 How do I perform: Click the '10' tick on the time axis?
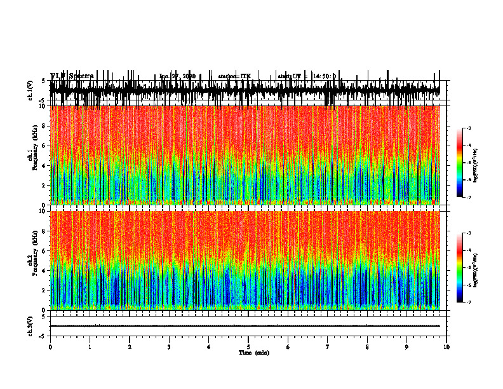(x=446, y=347)
